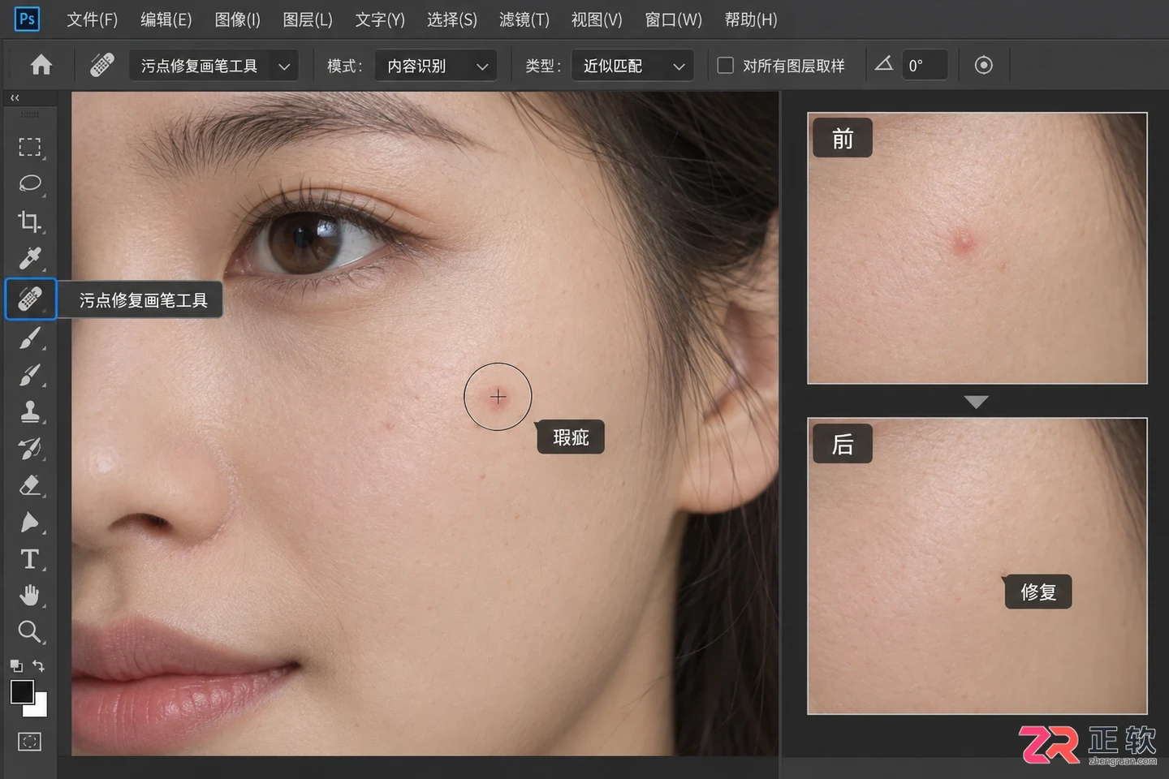
Task: Click the angle value field showing 0°
Action: [925, 66]
